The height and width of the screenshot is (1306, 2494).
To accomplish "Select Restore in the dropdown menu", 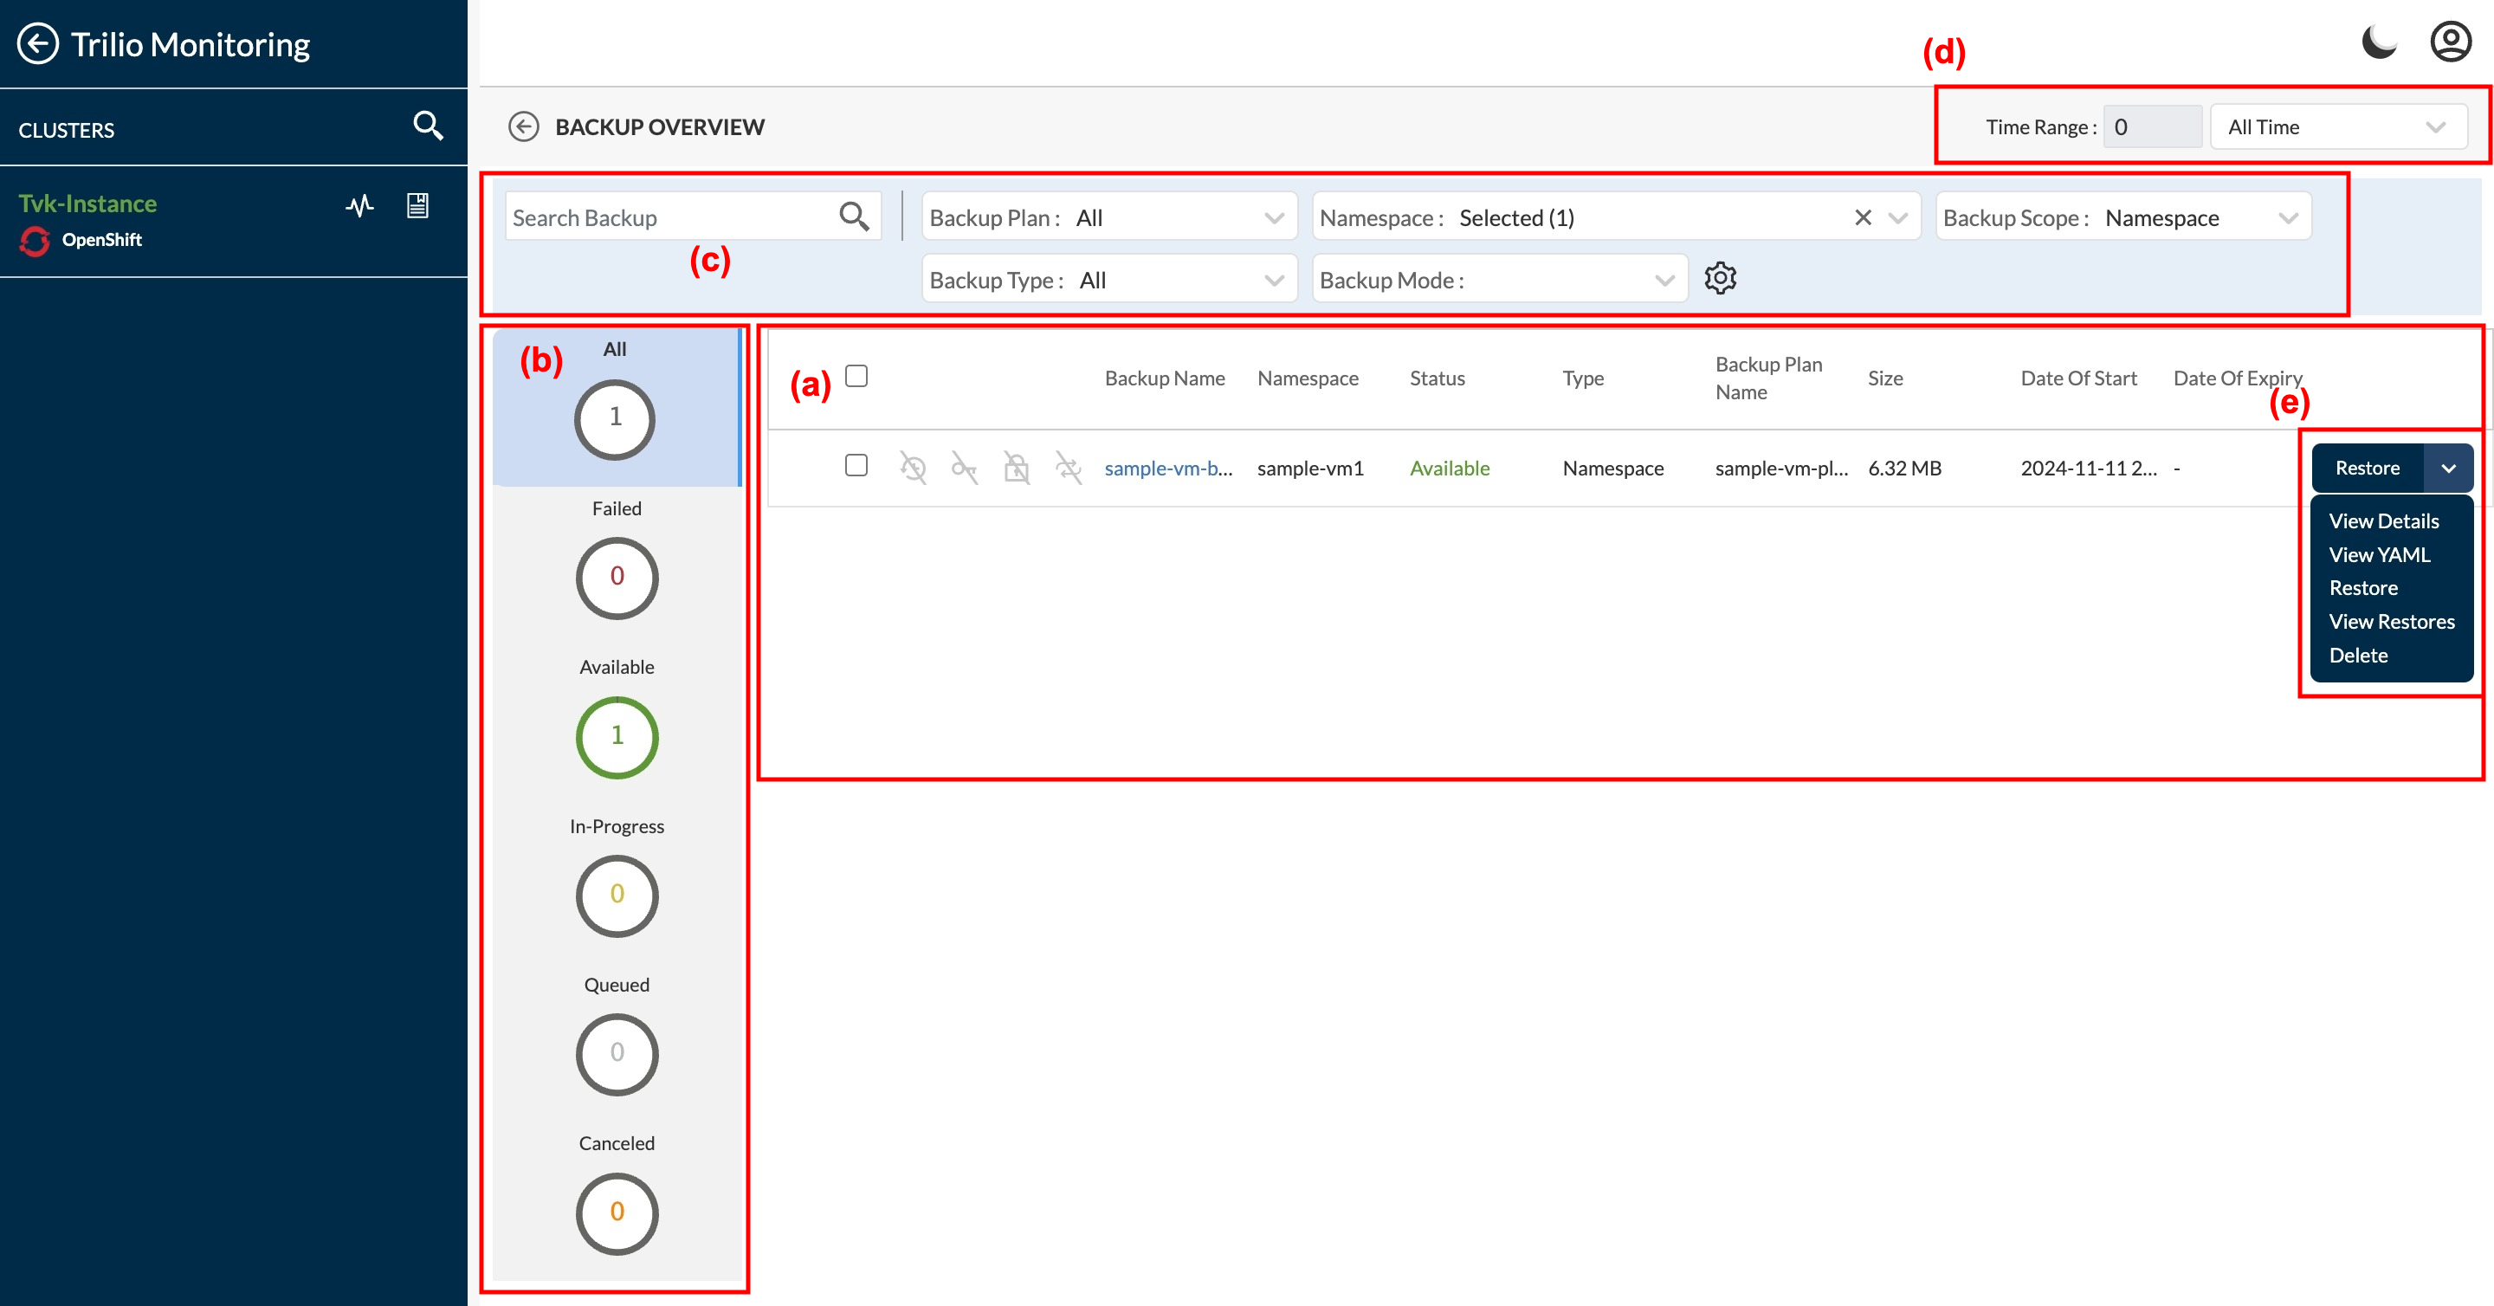I will coord(2363,588).
